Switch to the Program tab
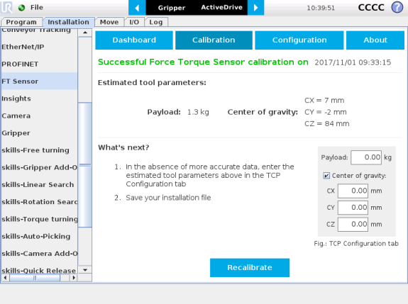Viewport: 408px width, 304px height. 21,22
